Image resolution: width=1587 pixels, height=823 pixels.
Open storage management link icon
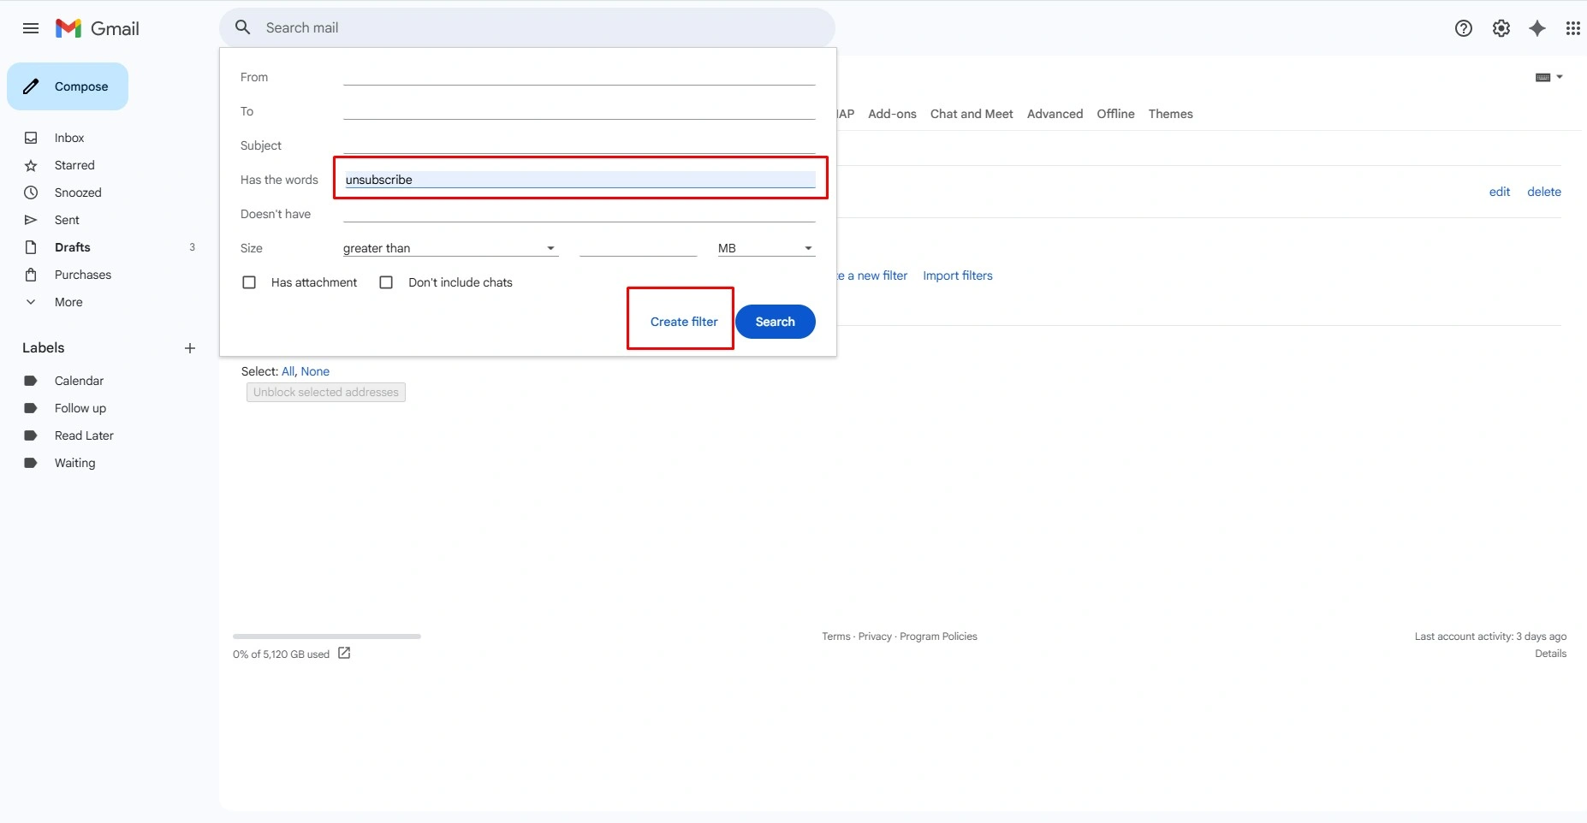tap(344, 653)
